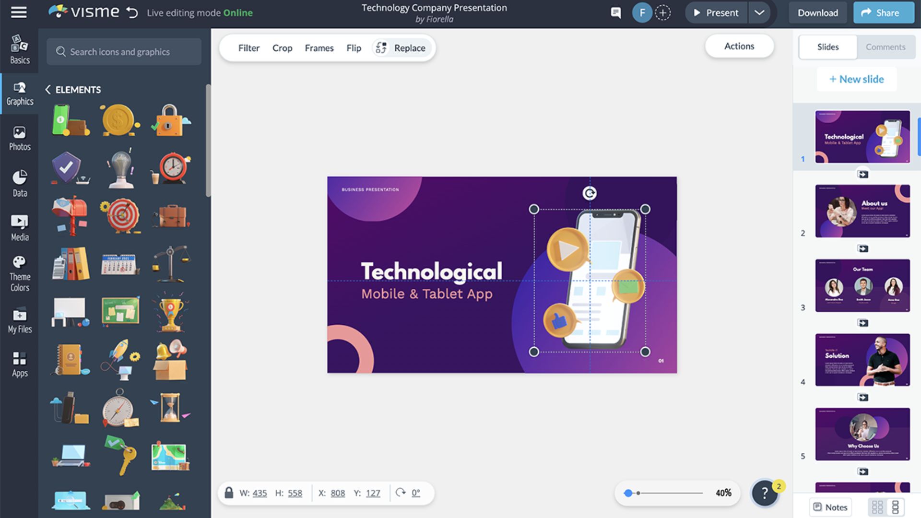921x518 pixels.
Task: Open the Media sidebar panel
Action: tap(19, 228)
